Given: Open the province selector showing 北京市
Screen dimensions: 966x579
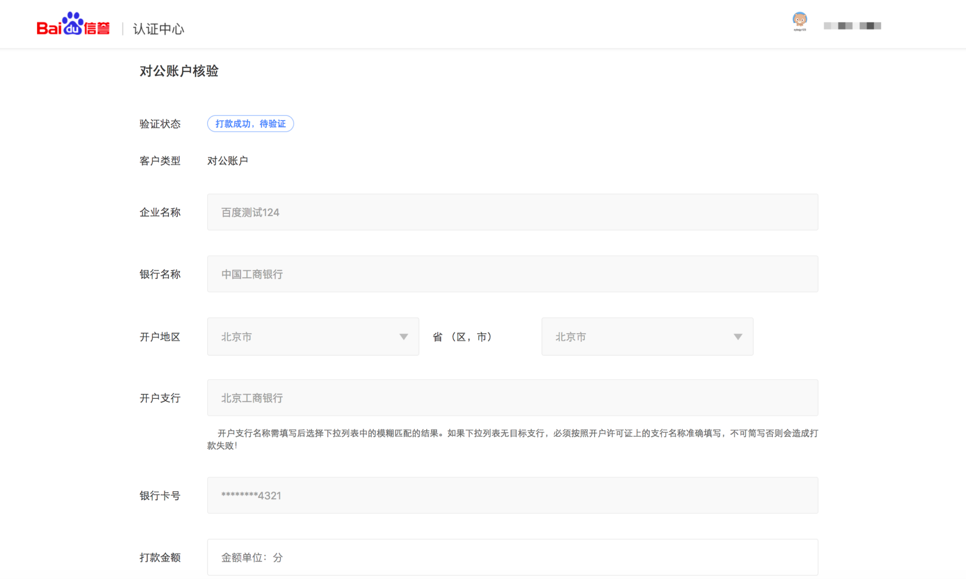Looking at the screenshot, I should [312, 336].
